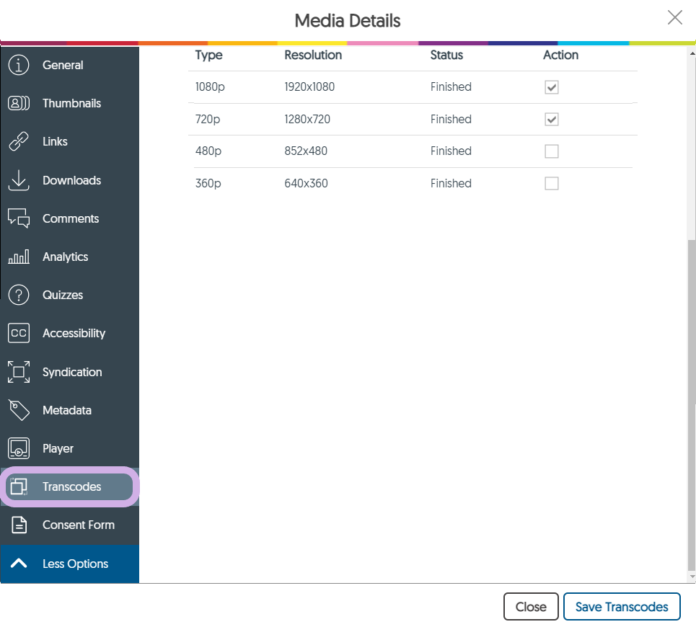Open the Syndication section label

tap(72, 372)
